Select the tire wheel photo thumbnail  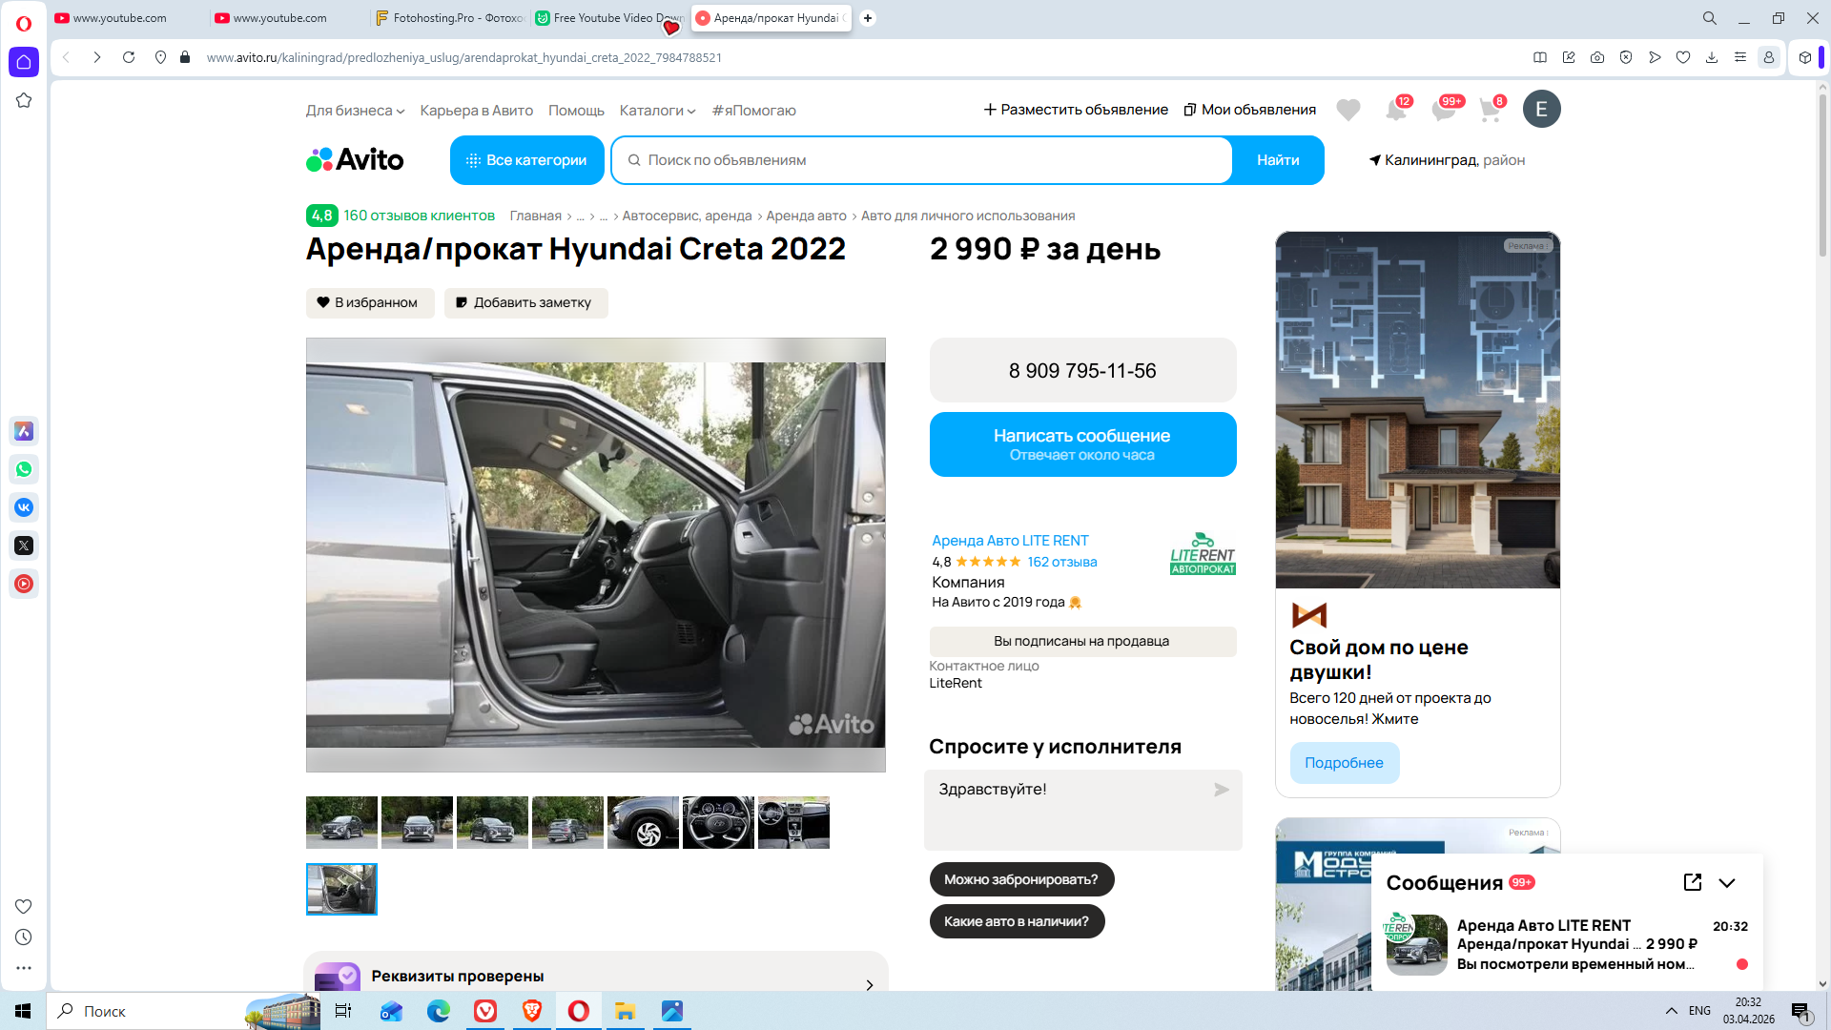(x=643, y=822)
